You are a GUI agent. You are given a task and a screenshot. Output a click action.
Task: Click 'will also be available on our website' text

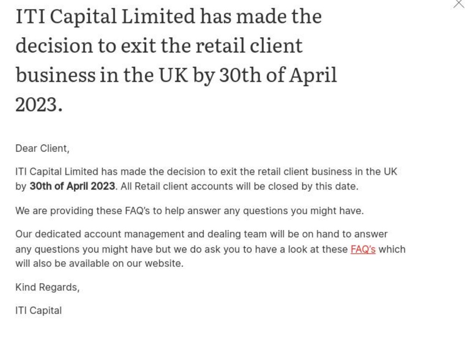(99, 263)
